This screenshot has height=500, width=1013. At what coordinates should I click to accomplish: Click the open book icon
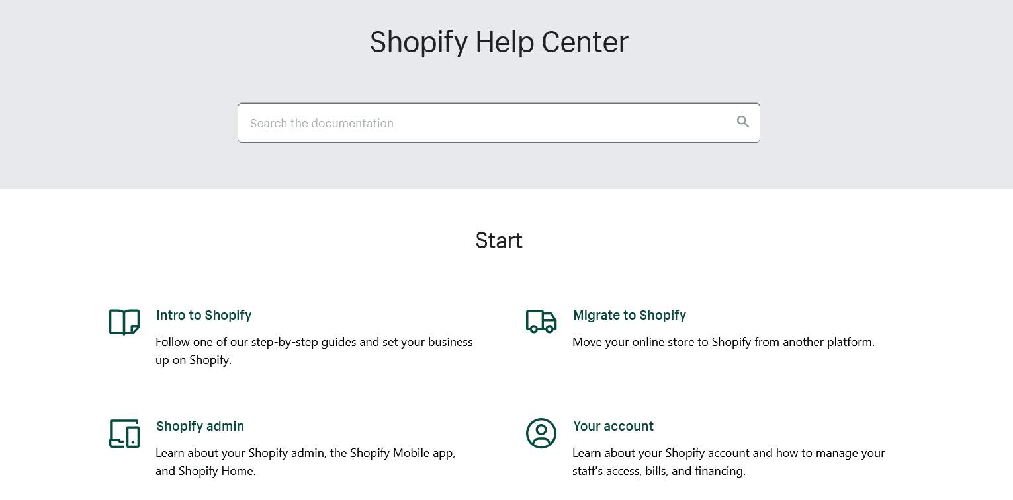pos(124,322)
